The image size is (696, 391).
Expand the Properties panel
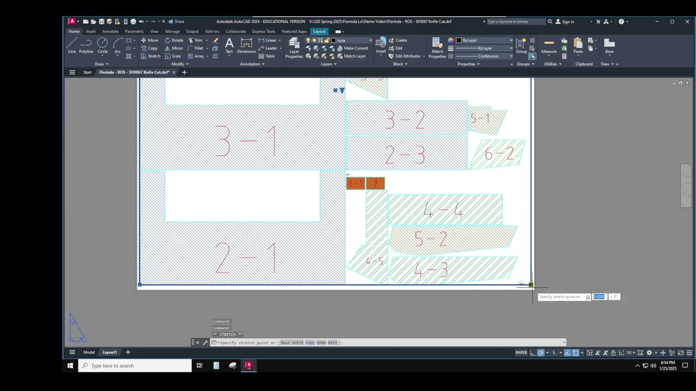(x=468, y=64)
